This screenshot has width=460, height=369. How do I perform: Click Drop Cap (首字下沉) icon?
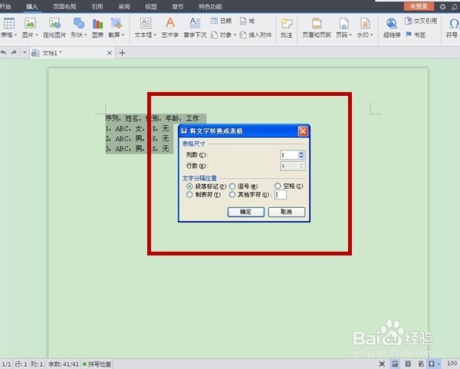195,24
